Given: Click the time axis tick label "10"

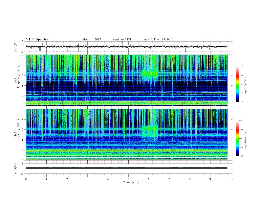Looking at the screenshot, I should click(231, 179).
